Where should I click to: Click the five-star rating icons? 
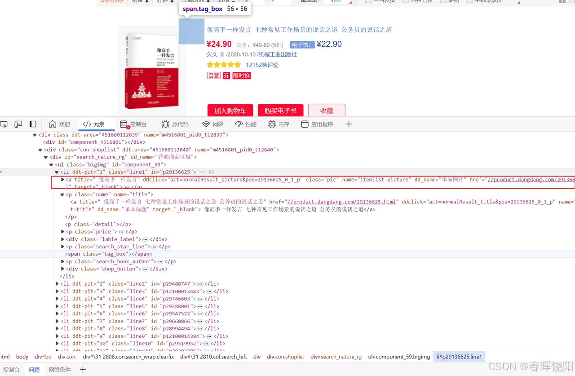coord(224,65)
